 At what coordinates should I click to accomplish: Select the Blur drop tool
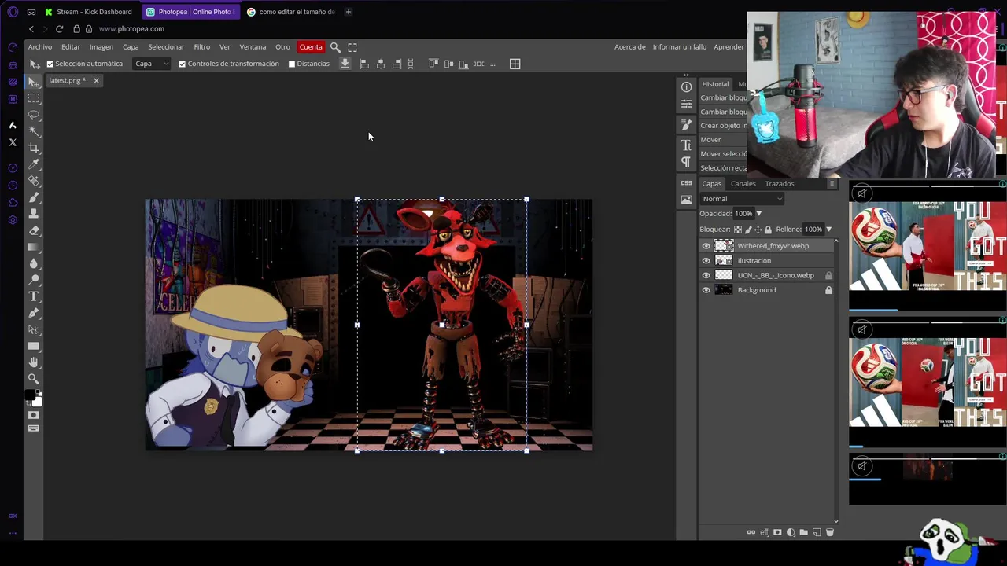pyautogui.click(x=34, y=263)
